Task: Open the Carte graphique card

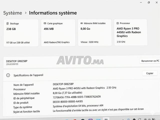Action: pyautogui.click(x=58, y=33)
